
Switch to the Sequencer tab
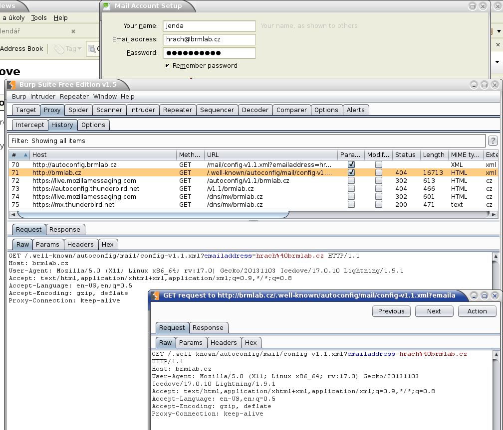pos(217,110)
